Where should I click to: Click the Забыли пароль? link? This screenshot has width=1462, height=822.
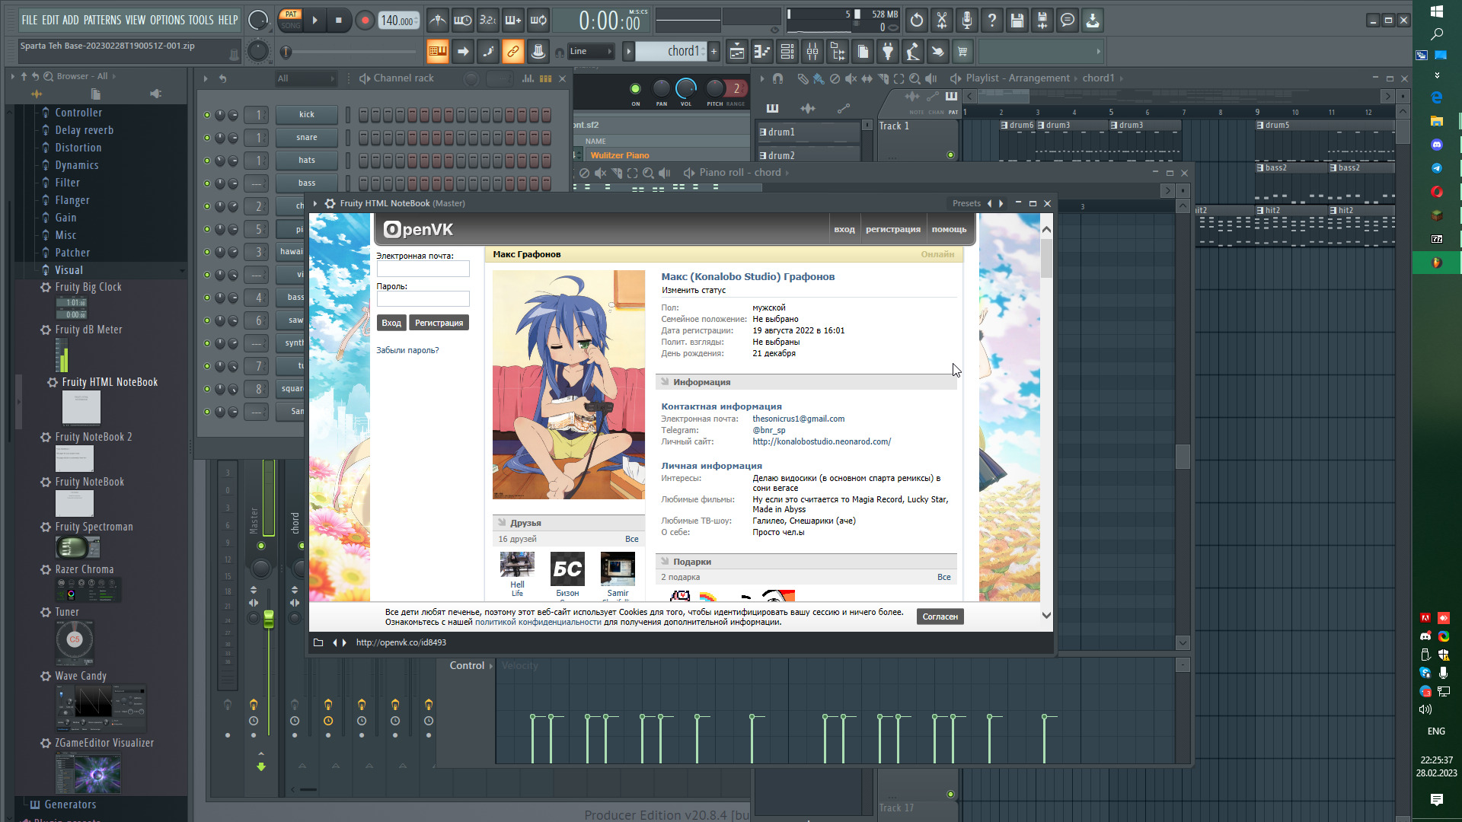[407, 351]
